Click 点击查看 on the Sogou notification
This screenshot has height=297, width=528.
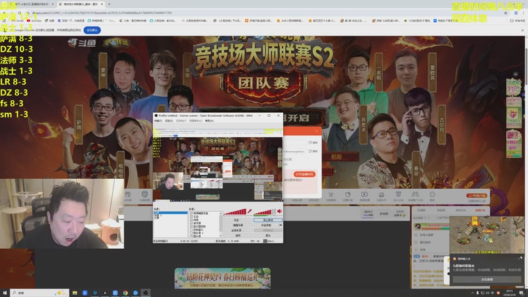pyautogui.click(x=487, y=279)
